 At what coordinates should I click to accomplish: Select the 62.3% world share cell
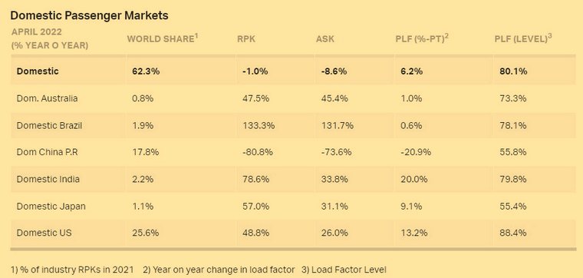[146, 71]
